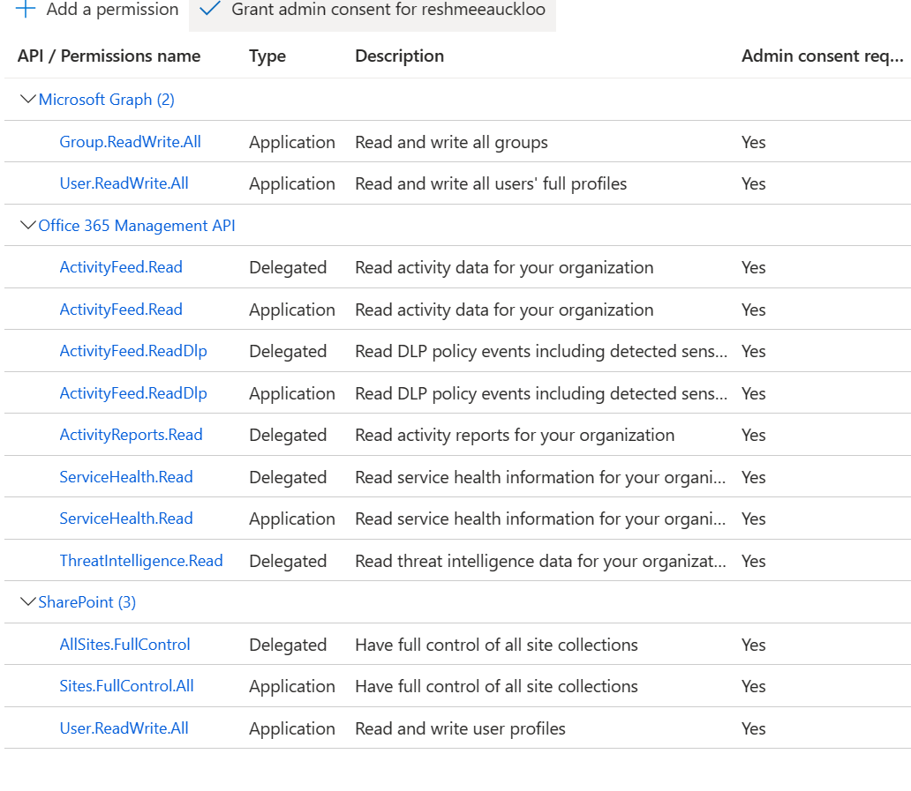Click the API / Permissions name column header
Viewport: 911px width, 791px height.
109,56
